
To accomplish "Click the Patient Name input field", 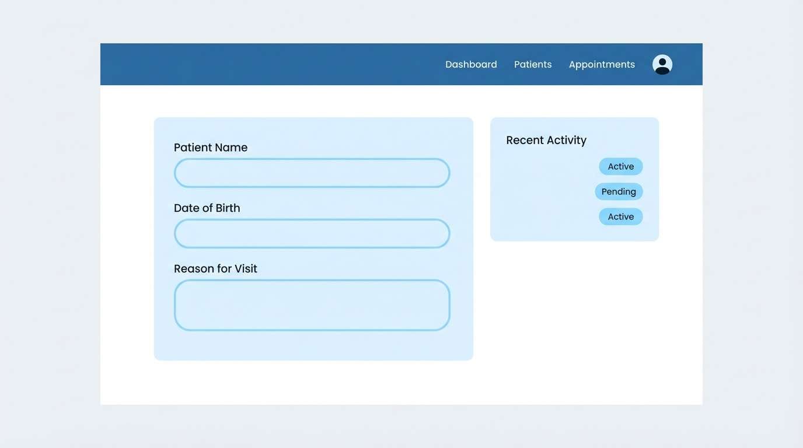I will coord(312,173).
